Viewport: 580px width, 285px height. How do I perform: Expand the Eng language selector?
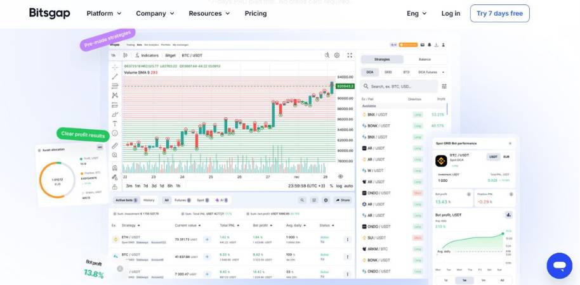click(416, 13)
